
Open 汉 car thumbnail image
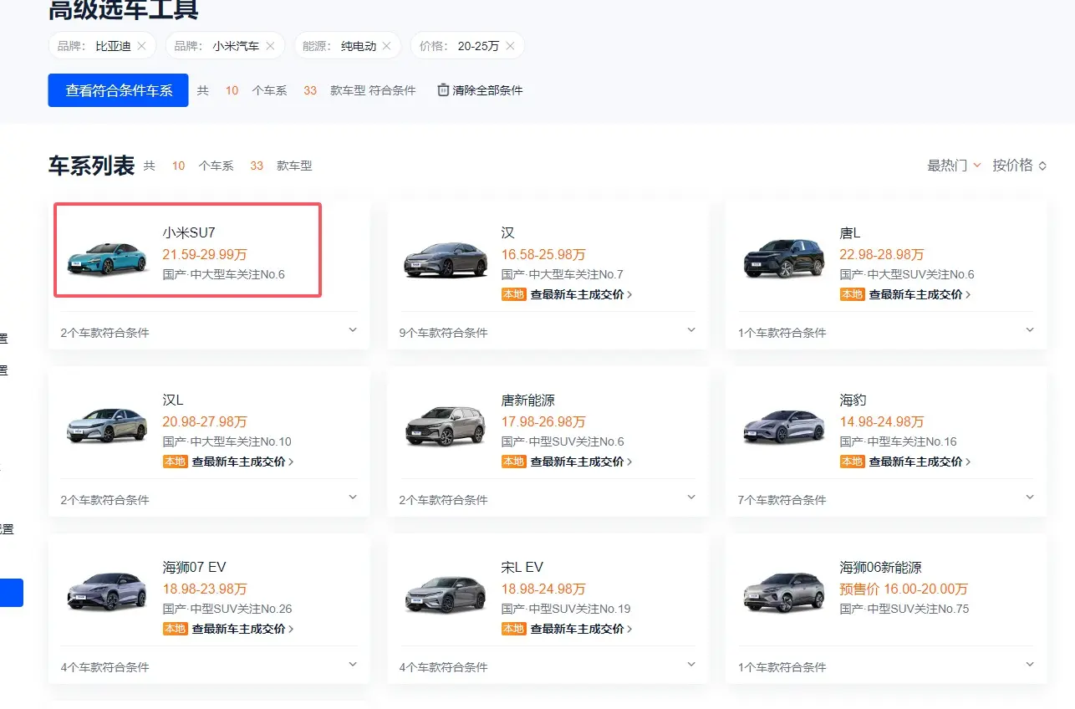click(x=445, y=259)
